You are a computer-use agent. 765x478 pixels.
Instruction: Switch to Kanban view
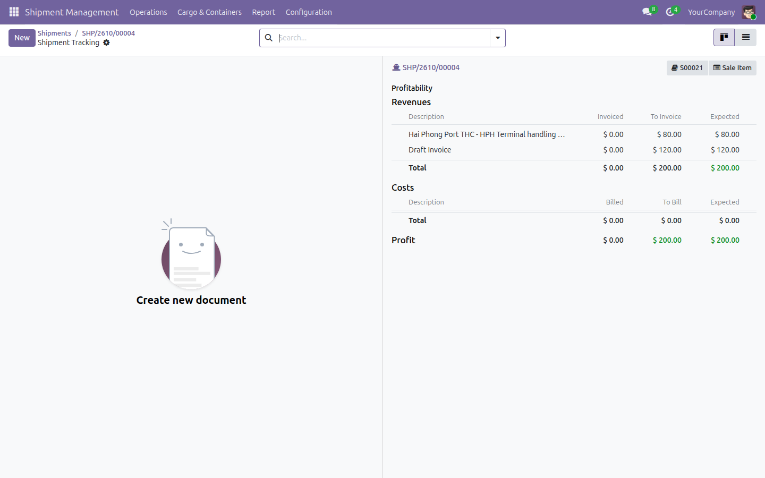pyautogui.click(x=724, y=37)
